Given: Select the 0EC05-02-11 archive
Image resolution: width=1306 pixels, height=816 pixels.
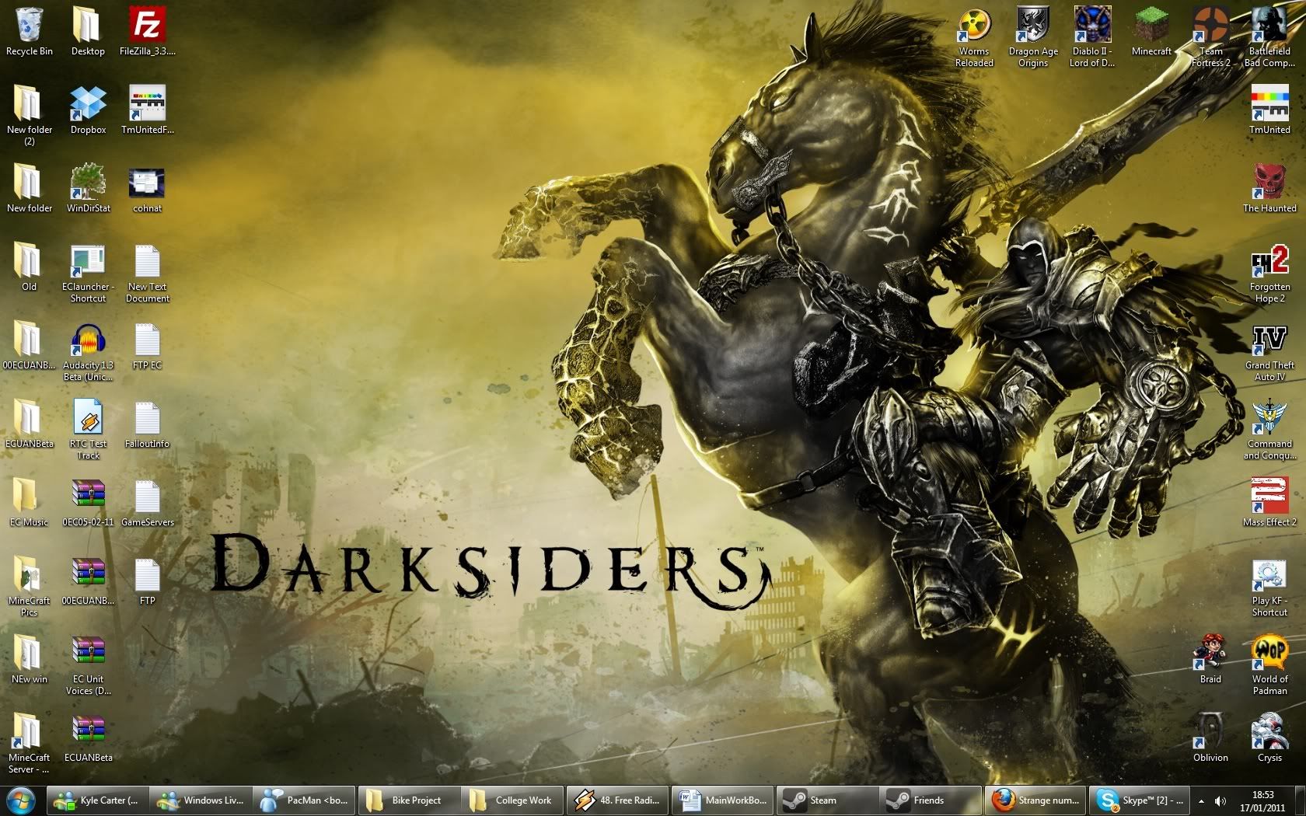Looking at the screenshot, I should pyautogui.click(x=88, y=502).
